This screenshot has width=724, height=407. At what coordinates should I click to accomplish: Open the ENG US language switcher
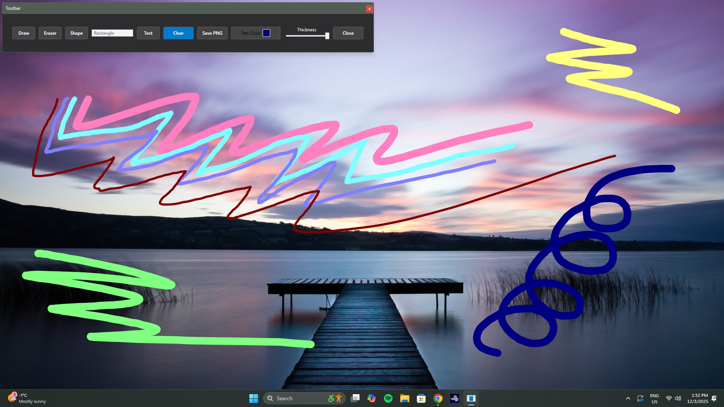click(655, 398)
